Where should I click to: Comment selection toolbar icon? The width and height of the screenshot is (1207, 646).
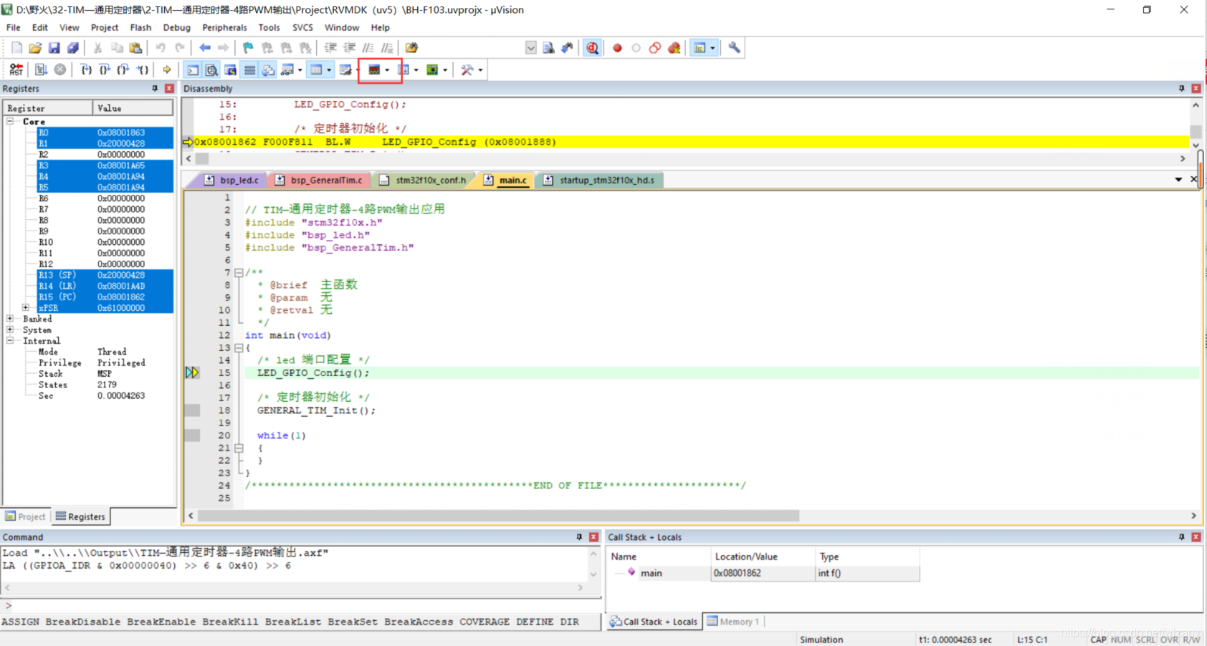pyautogui.click(x=368, y=48)
